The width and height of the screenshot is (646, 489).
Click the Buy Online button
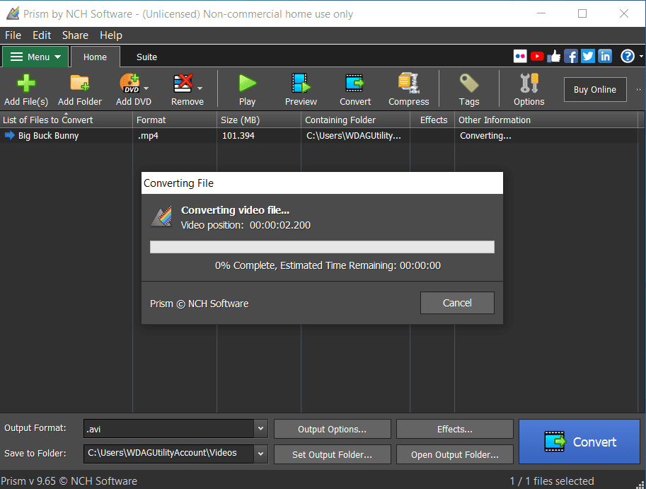(x=595, y=89)
